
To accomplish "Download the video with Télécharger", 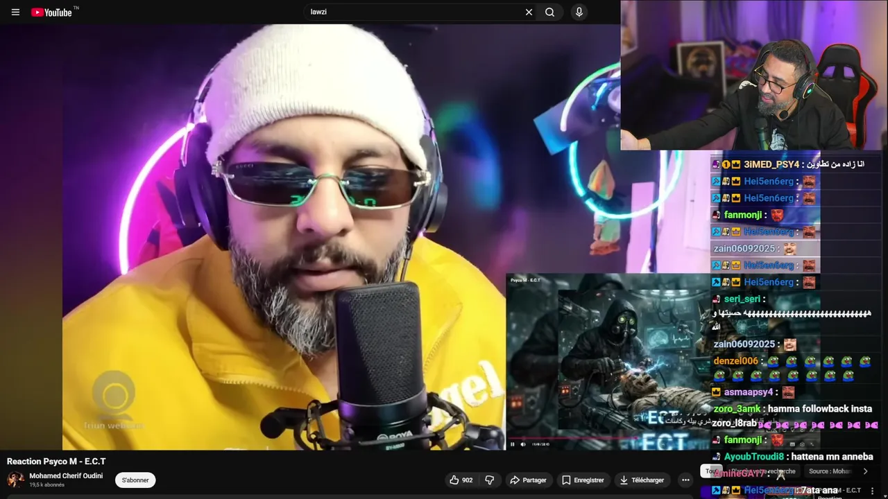I will (x=642, y=480).
